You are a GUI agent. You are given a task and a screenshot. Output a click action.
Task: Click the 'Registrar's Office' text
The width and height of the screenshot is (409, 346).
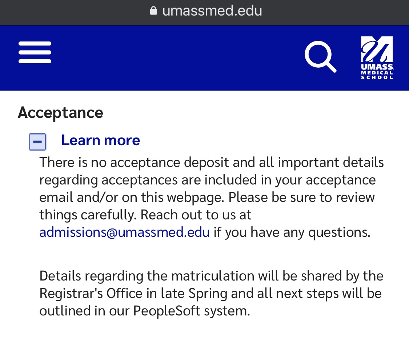point(91,293)
